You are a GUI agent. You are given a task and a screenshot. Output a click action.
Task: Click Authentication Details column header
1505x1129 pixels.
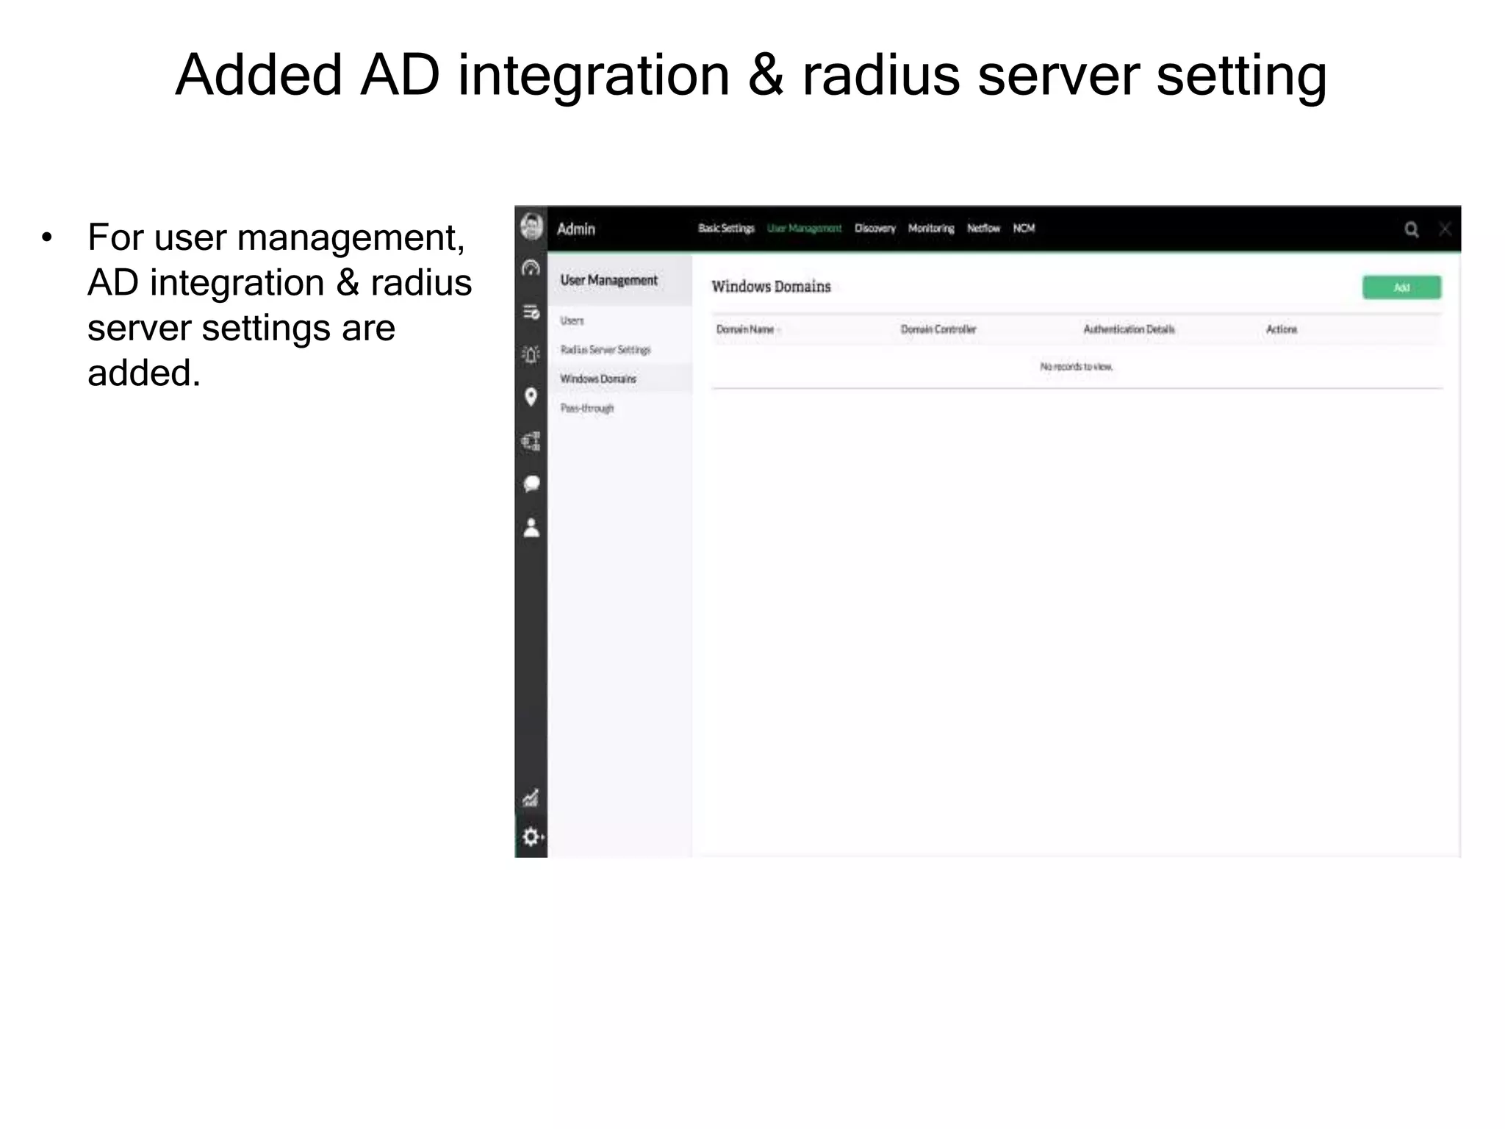1129,329
